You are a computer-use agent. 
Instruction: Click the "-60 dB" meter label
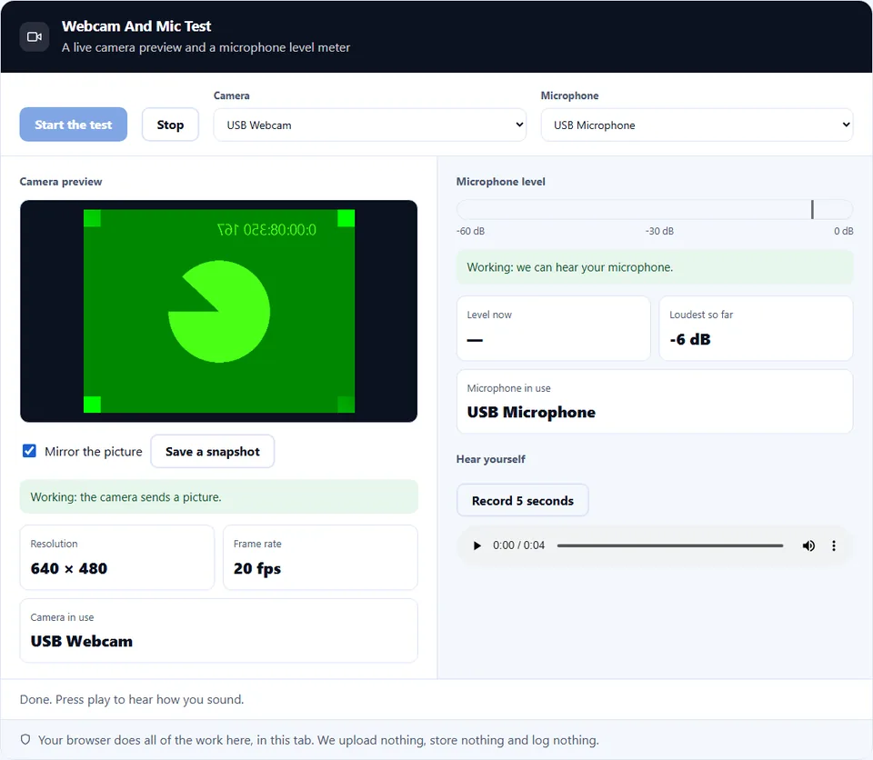coord(470,231)
